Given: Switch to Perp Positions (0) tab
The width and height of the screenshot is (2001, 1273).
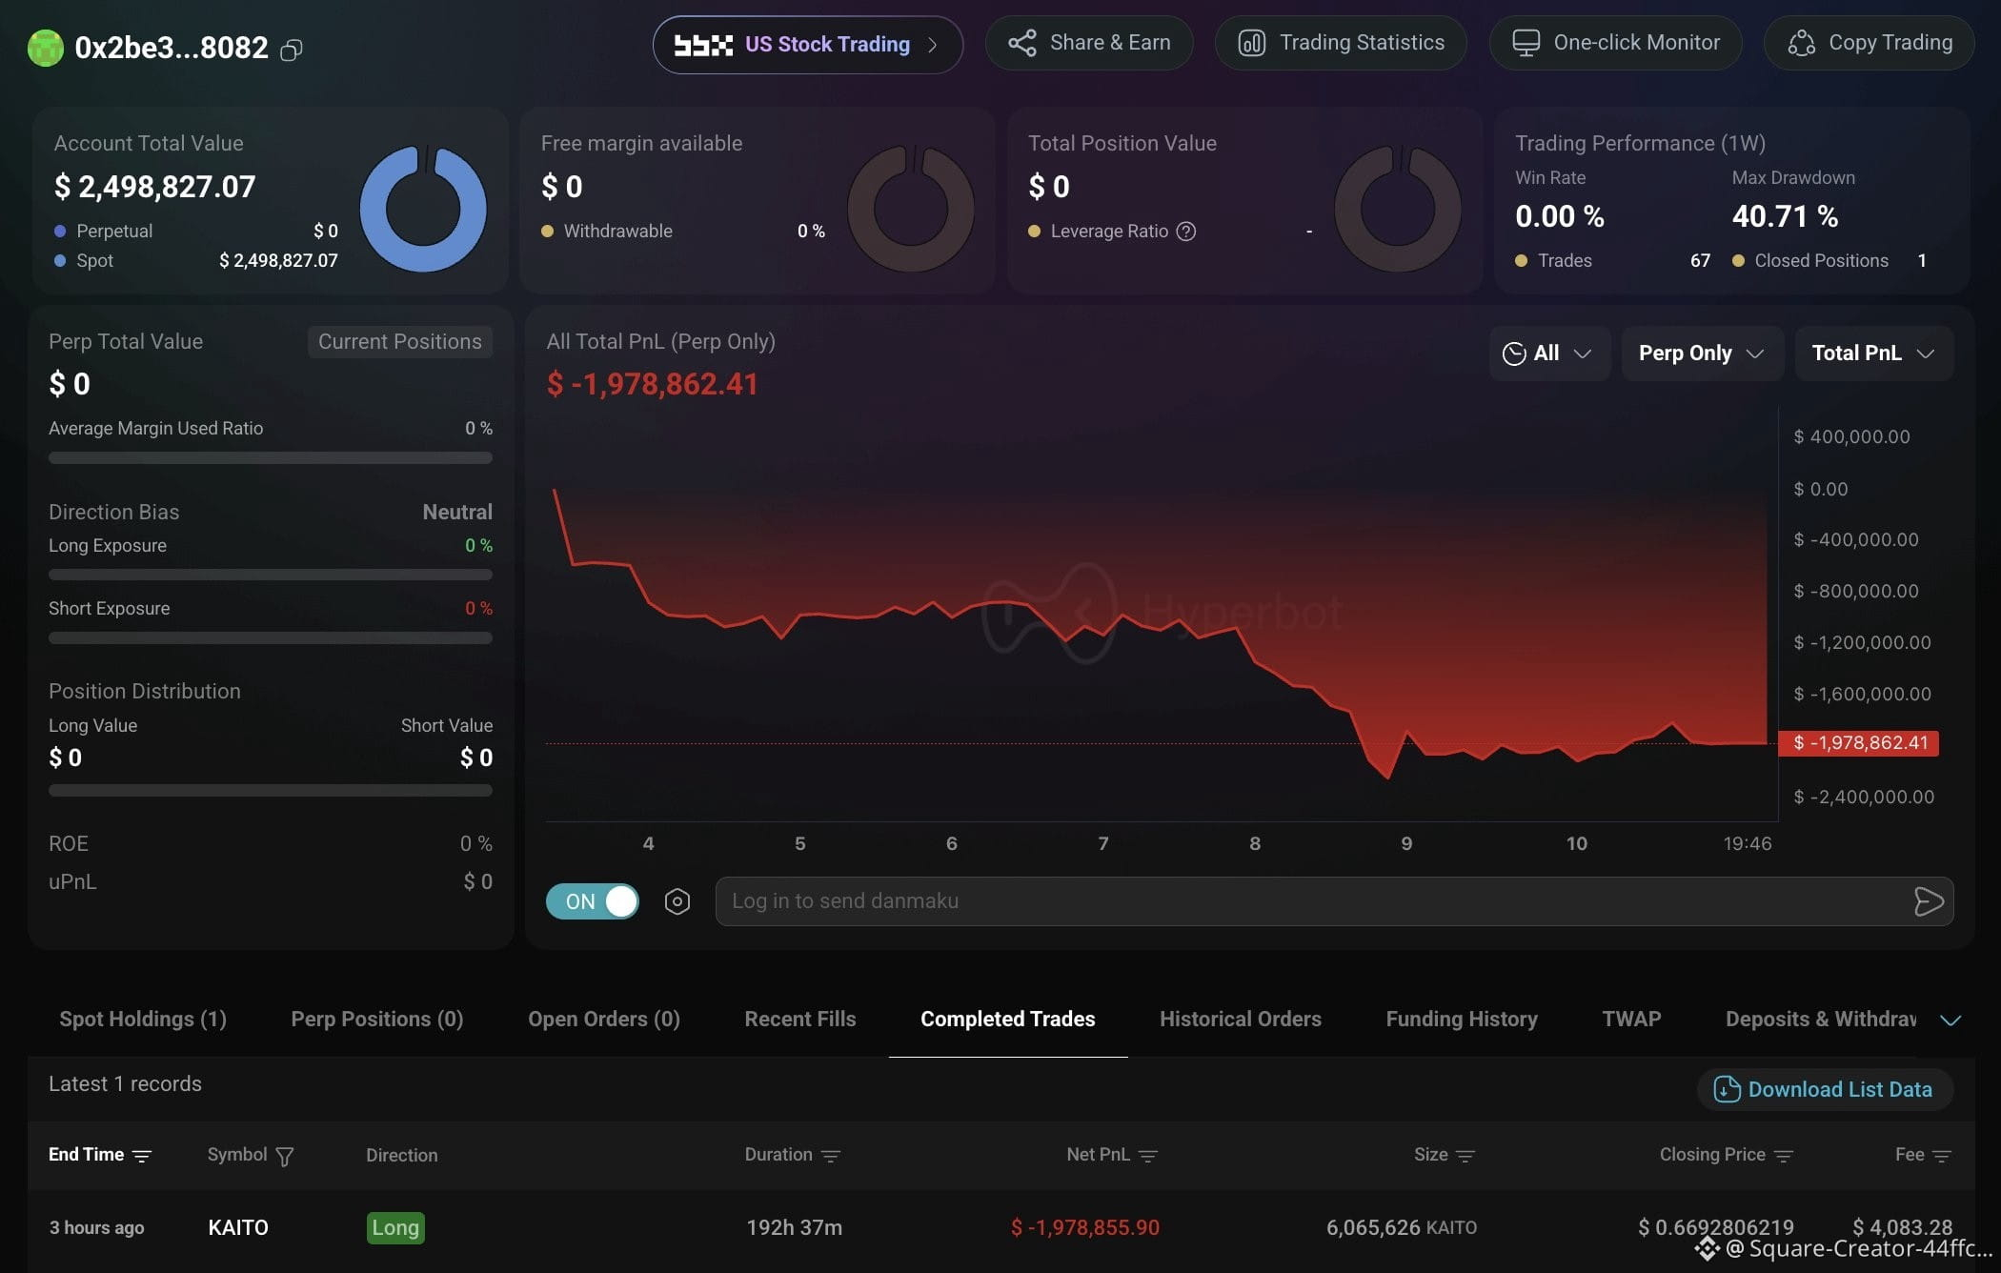Looking at the screenshot, I should (x=377, y=1020).
